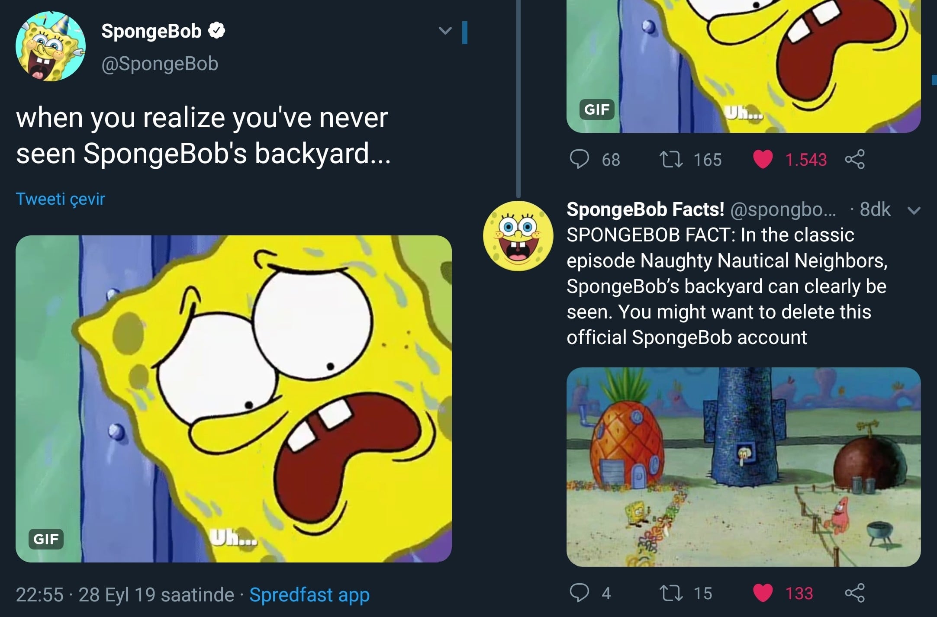This screenshot has height=617, width=937.
Task: Open the @SpongeBob handle profile
Action: tap(160, 64)
